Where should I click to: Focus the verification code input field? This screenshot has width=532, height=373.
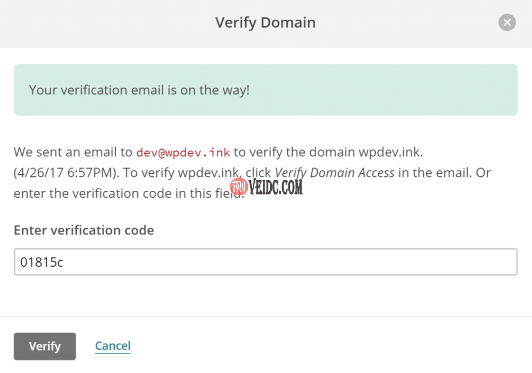(x=265, y=262)
